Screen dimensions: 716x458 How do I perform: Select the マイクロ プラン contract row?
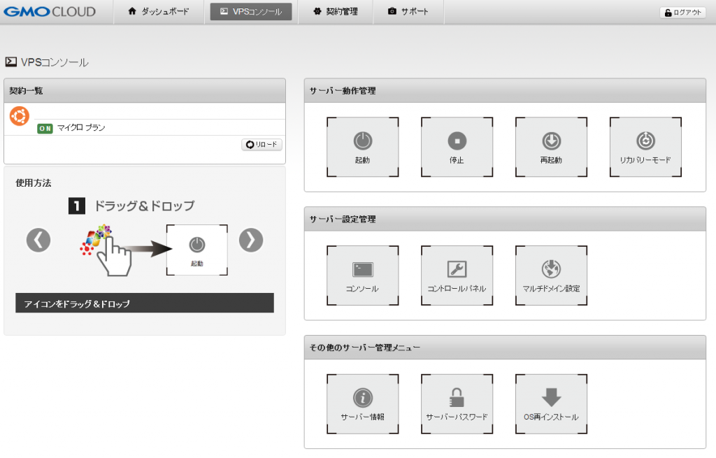click(145, 127)
